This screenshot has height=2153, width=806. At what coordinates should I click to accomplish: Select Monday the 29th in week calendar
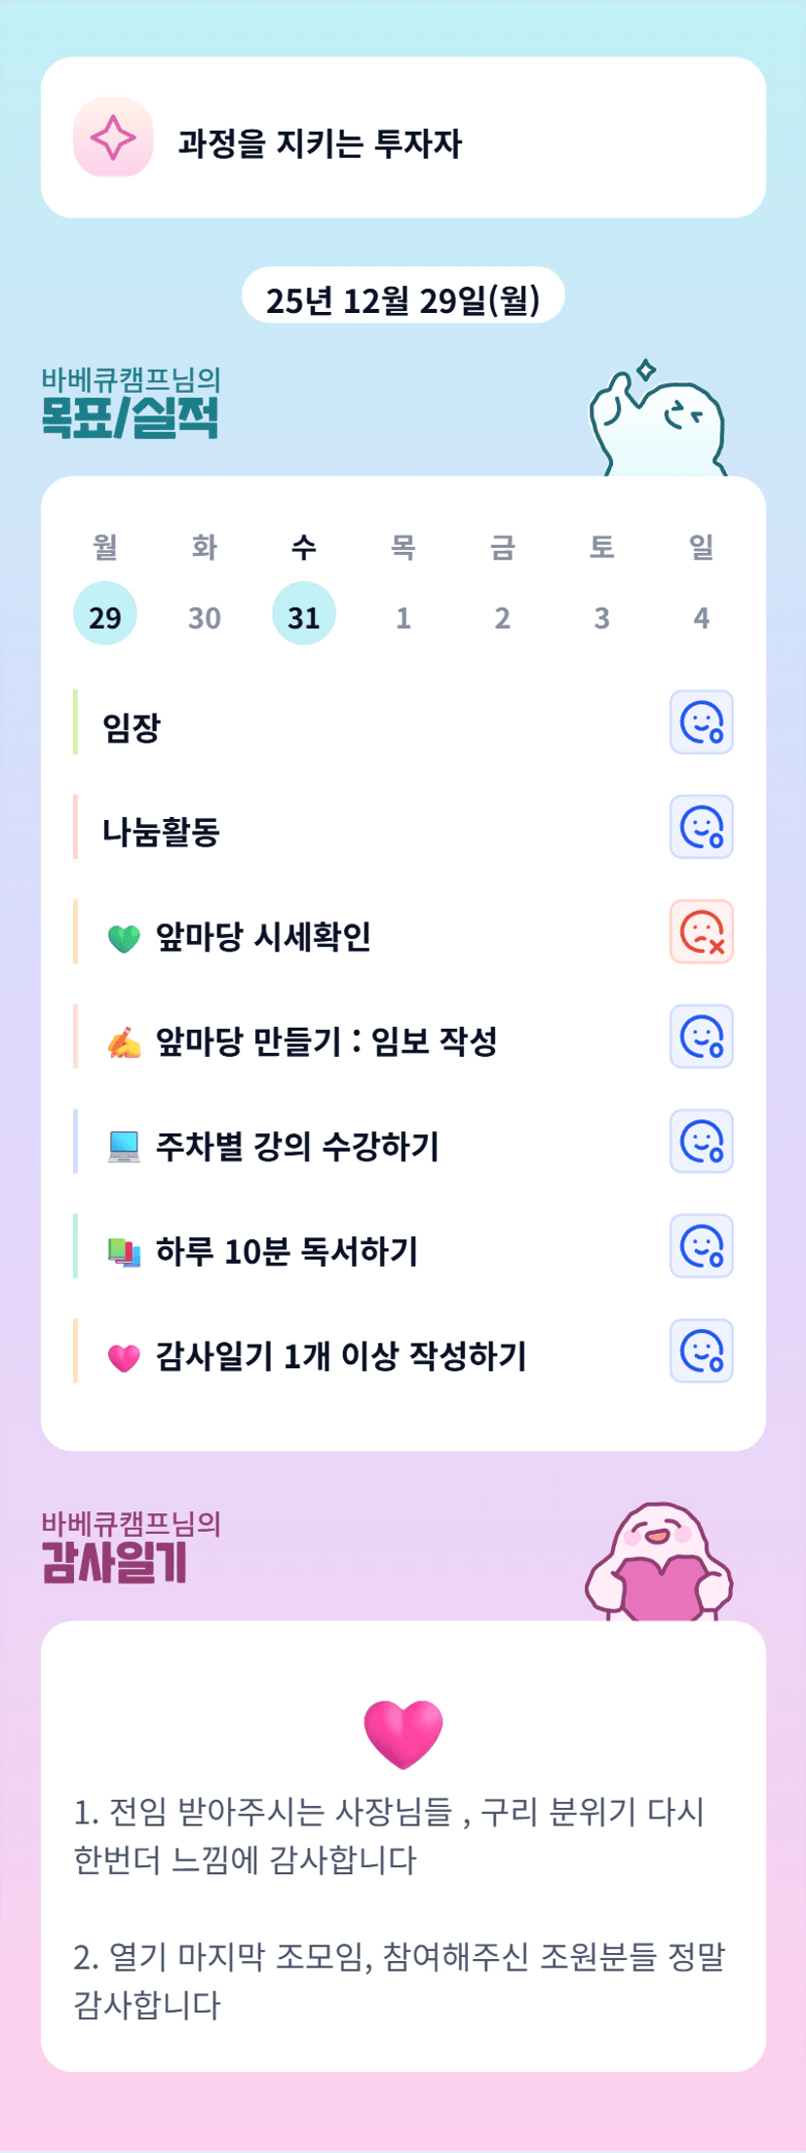pyautogui.click(x=105, y=615)
